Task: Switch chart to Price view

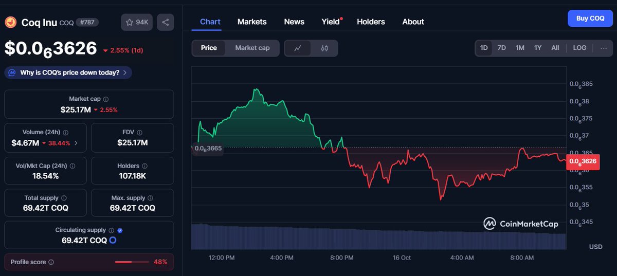Action: coord(209,48)
